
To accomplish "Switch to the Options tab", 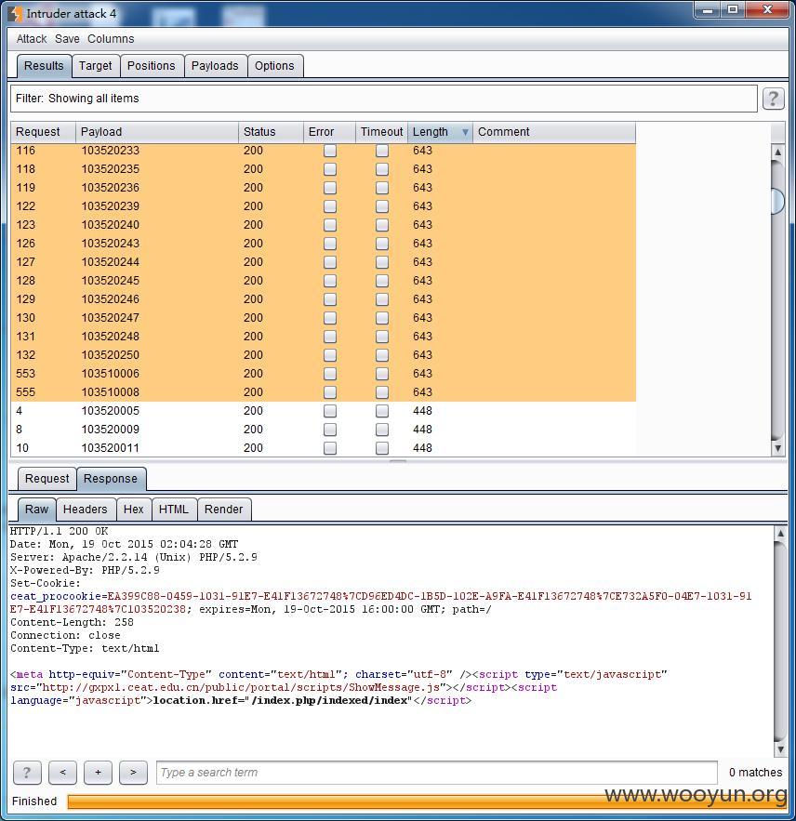I will click(274, 66).
